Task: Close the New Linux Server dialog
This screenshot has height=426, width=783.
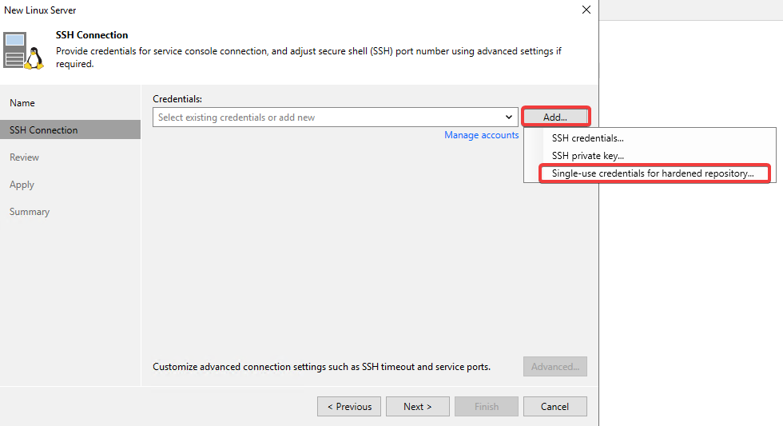Action: coord(586,10)
